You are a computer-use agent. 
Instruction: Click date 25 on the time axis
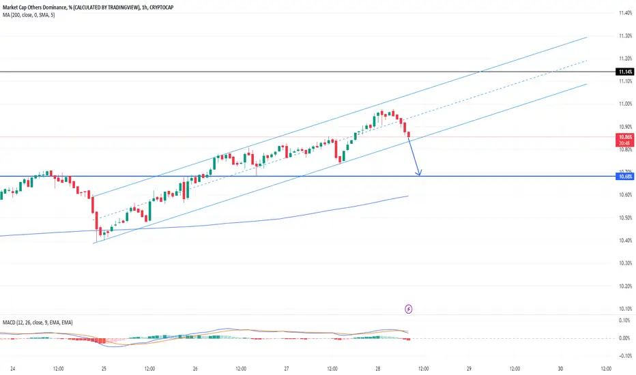(x=104, y=369)
